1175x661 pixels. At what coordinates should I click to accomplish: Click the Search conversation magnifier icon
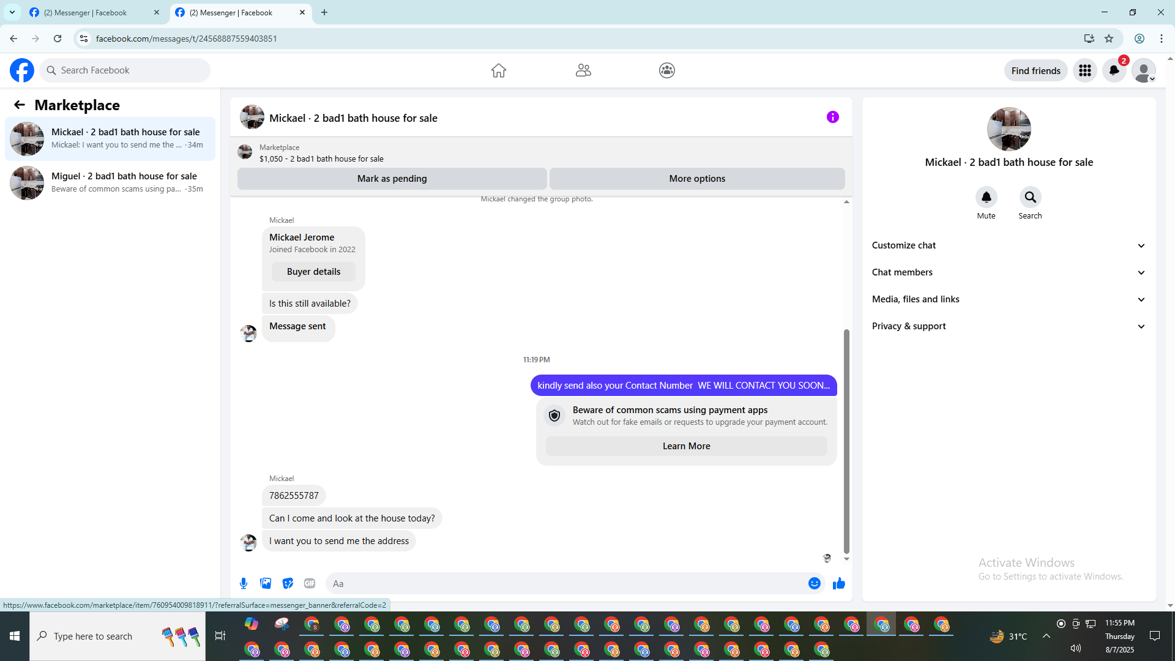coord(1030,197)
